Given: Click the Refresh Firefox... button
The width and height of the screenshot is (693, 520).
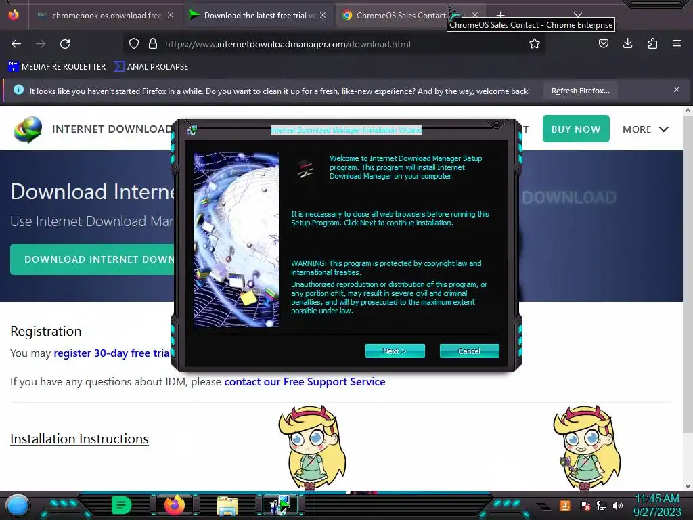Looking at the screenshot, I should 580,91.
